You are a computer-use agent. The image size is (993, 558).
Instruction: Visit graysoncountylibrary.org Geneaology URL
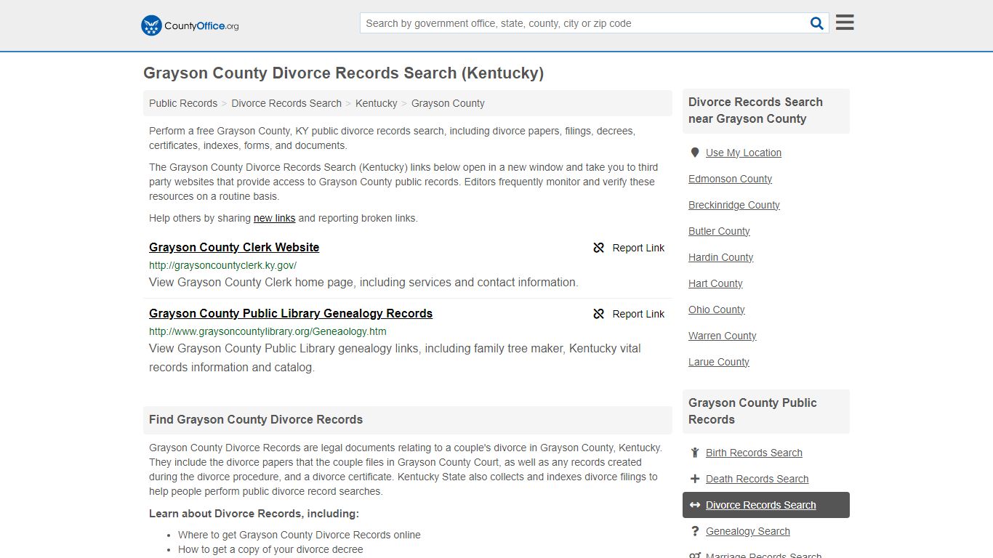[x=268, y=331]
